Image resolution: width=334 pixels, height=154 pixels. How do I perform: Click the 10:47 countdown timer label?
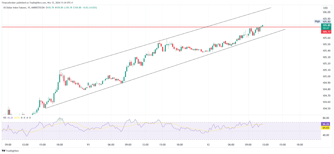(x=326, y=28)
